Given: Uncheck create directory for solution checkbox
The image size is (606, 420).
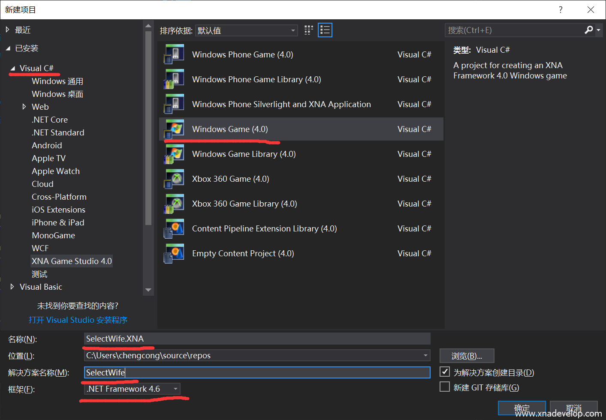Looking at the screenshot, I should click(x=445, y=372).
